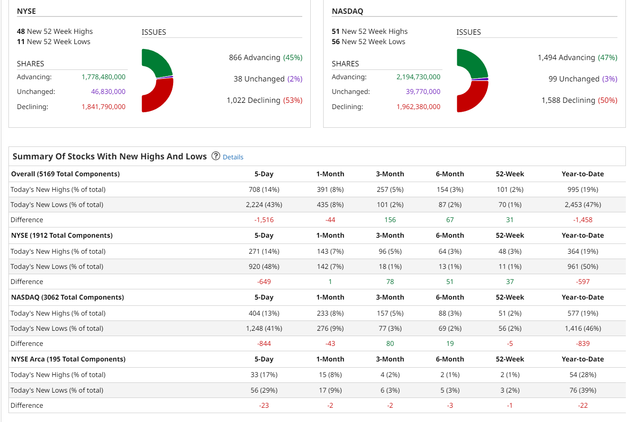Click NYSE Arca Year-to-Date new highs '54 (28%)'
Screen dimensions: 637x422
coord(583,375)
